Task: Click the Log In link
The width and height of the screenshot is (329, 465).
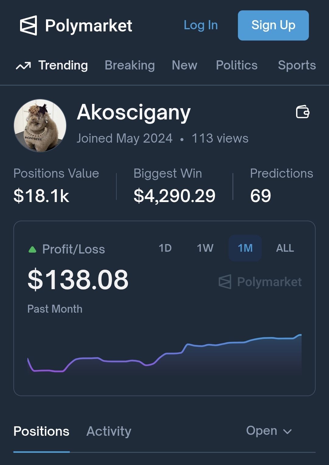Action: coord(201,25)
